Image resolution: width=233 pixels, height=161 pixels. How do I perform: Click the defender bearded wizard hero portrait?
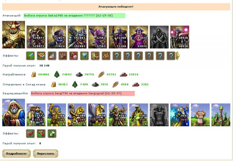(13, 113)
